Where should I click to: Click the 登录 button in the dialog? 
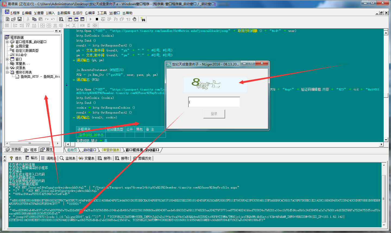click(x=214, y=114)
